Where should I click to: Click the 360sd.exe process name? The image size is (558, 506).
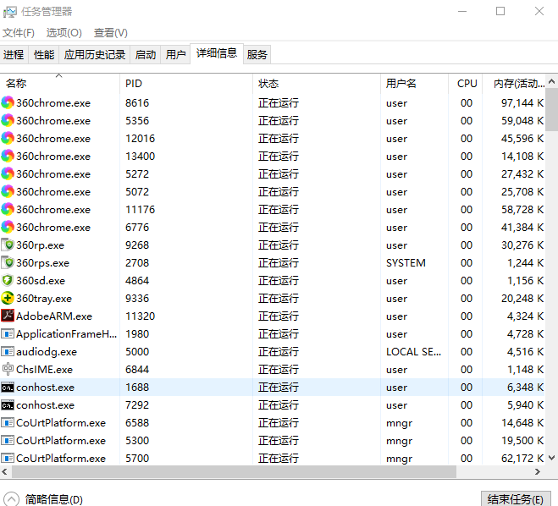coord(41,281)
